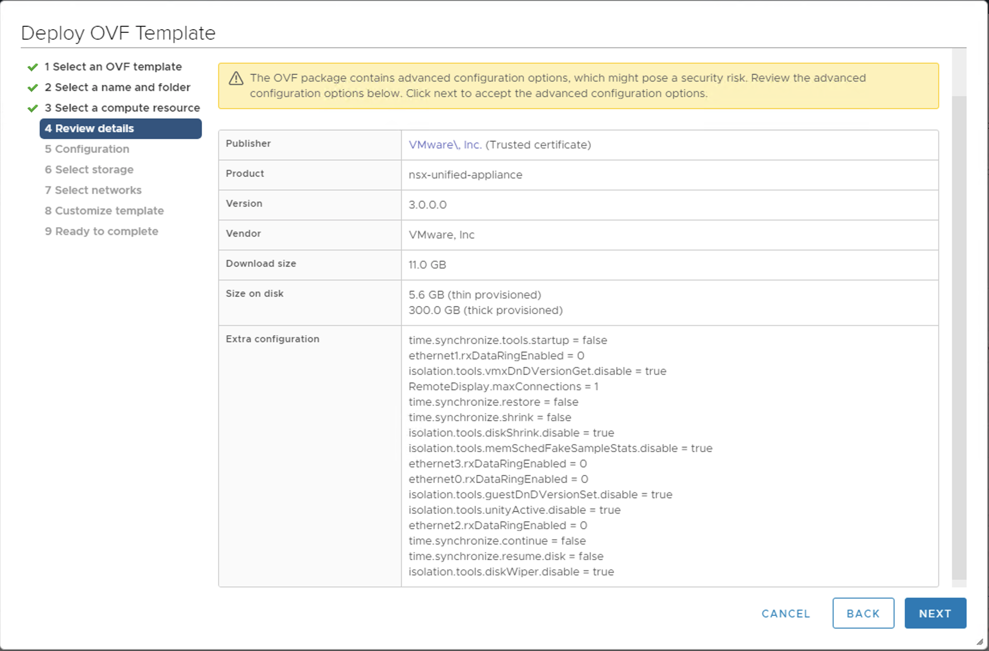Click the vertical scrollbar thumb

[x=959, y=337]
